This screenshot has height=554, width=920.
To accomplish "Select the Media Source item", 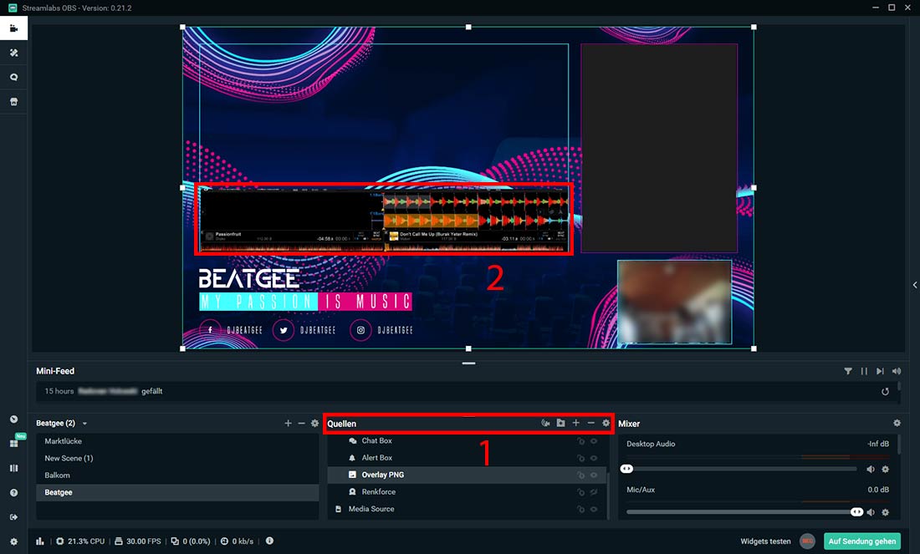I will point(467,509).
